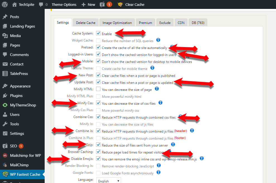The width and height of the screenshot is (276, 183).
Task: Open TablePress from the sidebar menu
Action: pyautogui.click(x=19, y=74)
